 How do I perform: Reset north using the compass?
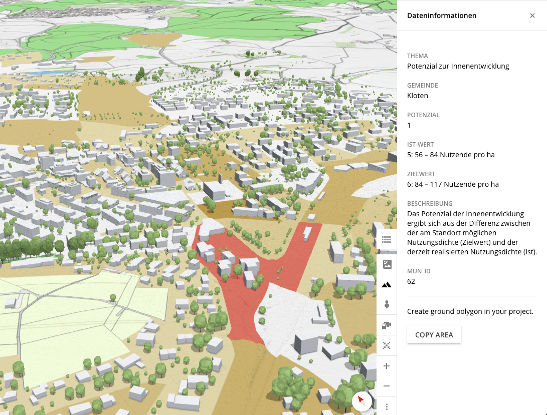pyautogui.click(x=361, y=400)
